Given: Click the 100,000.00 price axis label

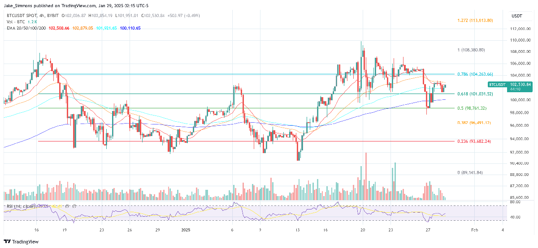Looking at the screenshot, I should point(520,100).
